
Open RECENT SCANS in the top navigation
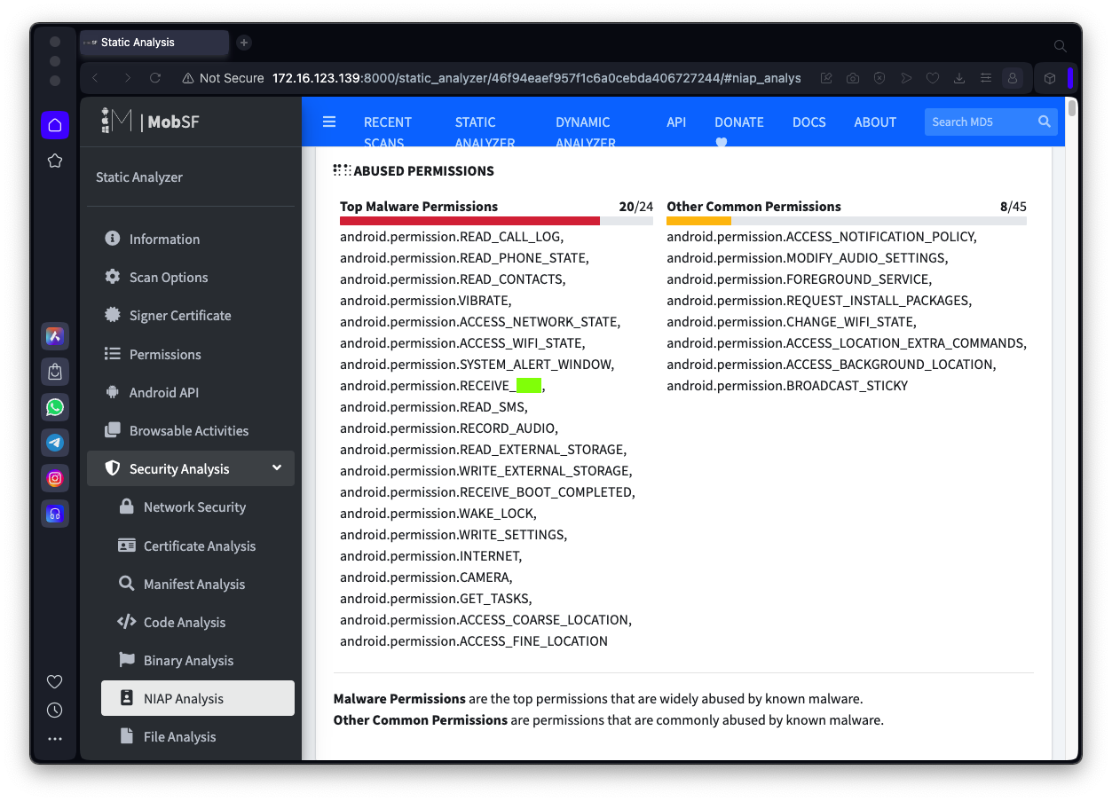click(388, 132)
